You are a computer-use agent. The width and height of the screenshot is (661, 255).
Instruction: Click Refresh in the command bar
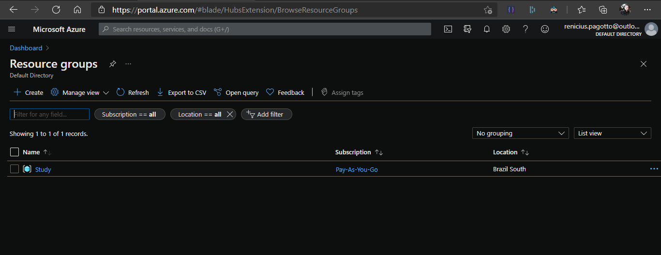coord(133,92)
